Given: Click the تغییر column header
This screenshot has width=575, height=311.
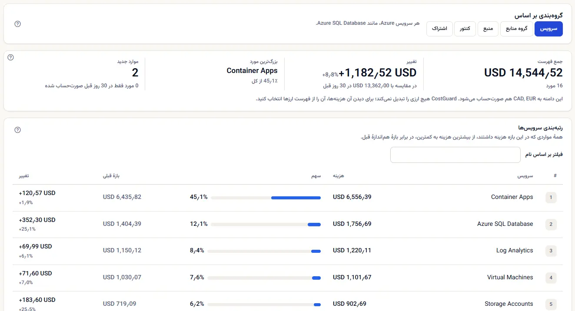Looking at the screenshot, I should [x=24, y=176].
